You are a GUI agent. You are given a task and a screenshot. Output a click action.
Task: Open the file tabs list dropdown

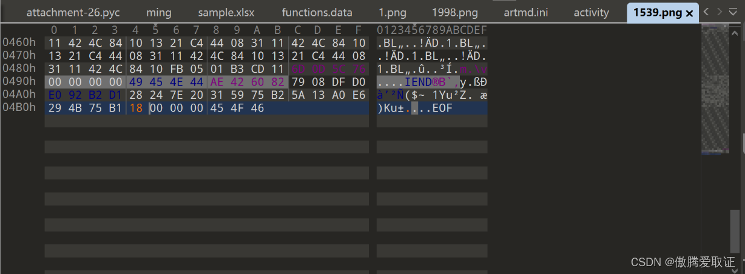coord(733,12)
